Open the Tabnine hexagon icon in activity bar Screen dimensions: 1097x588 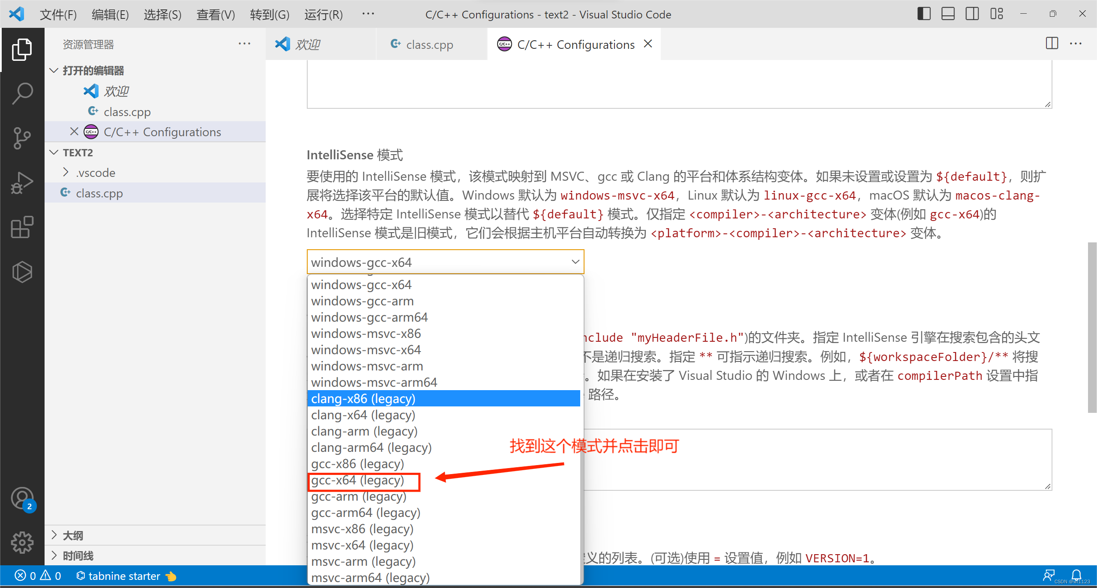coord(22,272)
